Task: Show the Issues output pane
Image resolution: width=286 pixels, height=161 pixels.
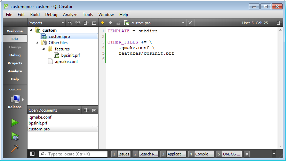Action: pos(121,154)
